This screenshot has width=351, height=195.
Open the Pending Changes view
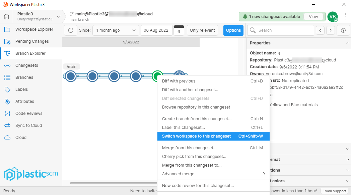pos(32,41)
